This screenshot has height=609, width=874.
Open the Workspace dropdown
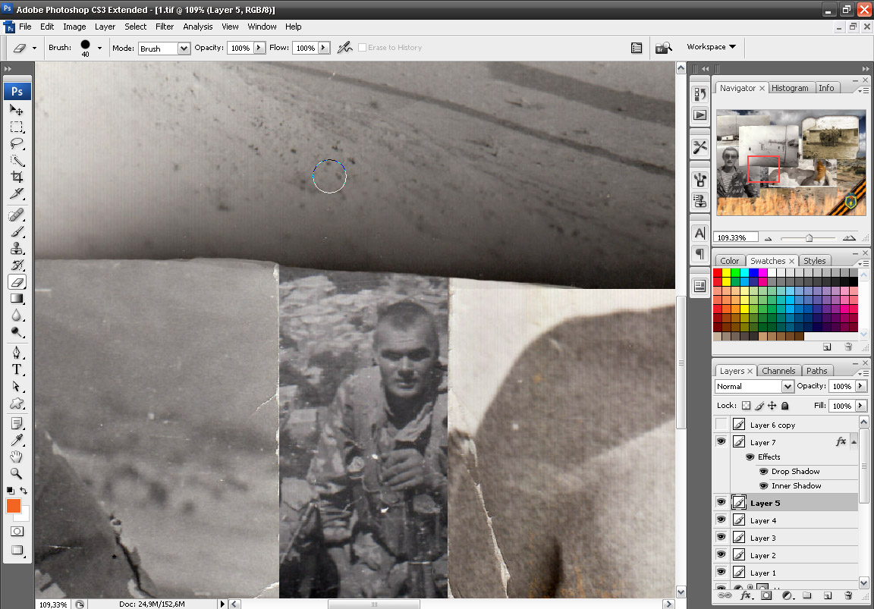click(x=711, y=47)
